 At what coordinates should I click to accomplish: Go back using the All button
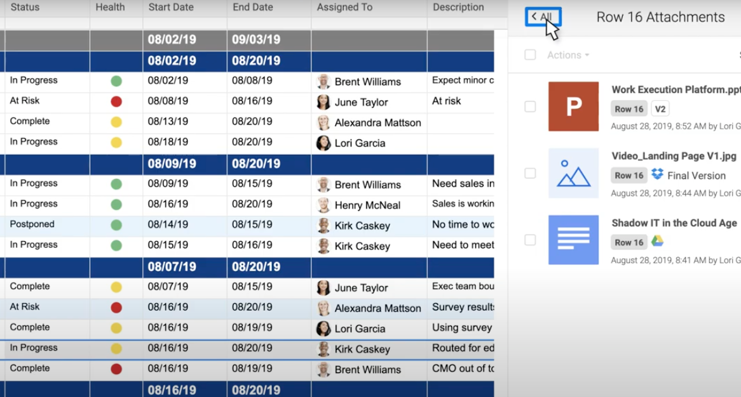[x=543, y=16]
